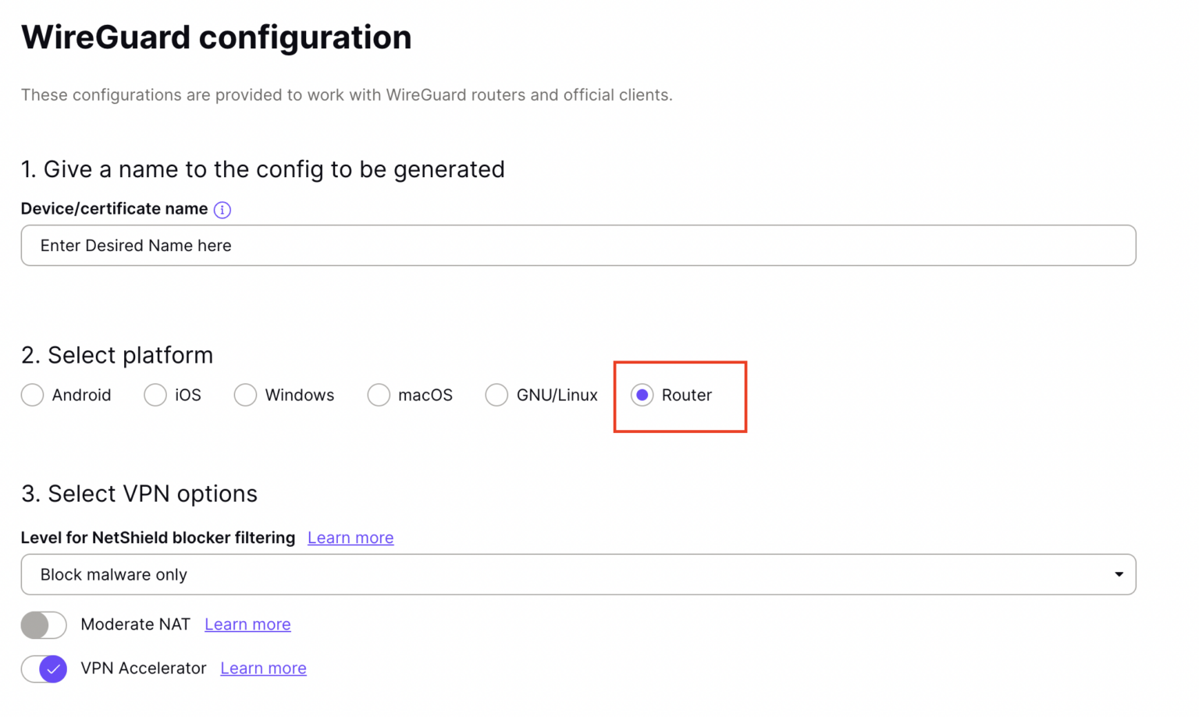Select the iOS platform
Viewport: 1199px width, 717px height.
point(155,395)
